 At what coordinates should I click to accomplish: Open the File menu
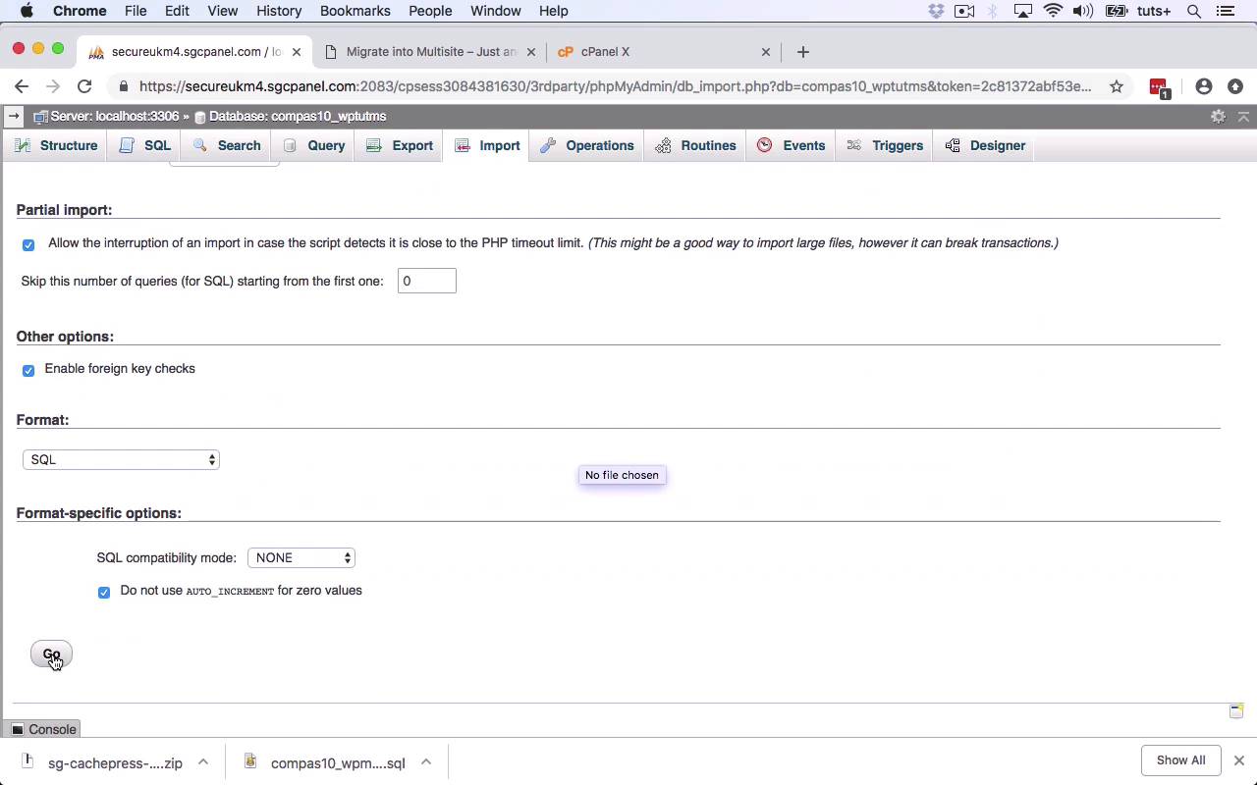136,11
